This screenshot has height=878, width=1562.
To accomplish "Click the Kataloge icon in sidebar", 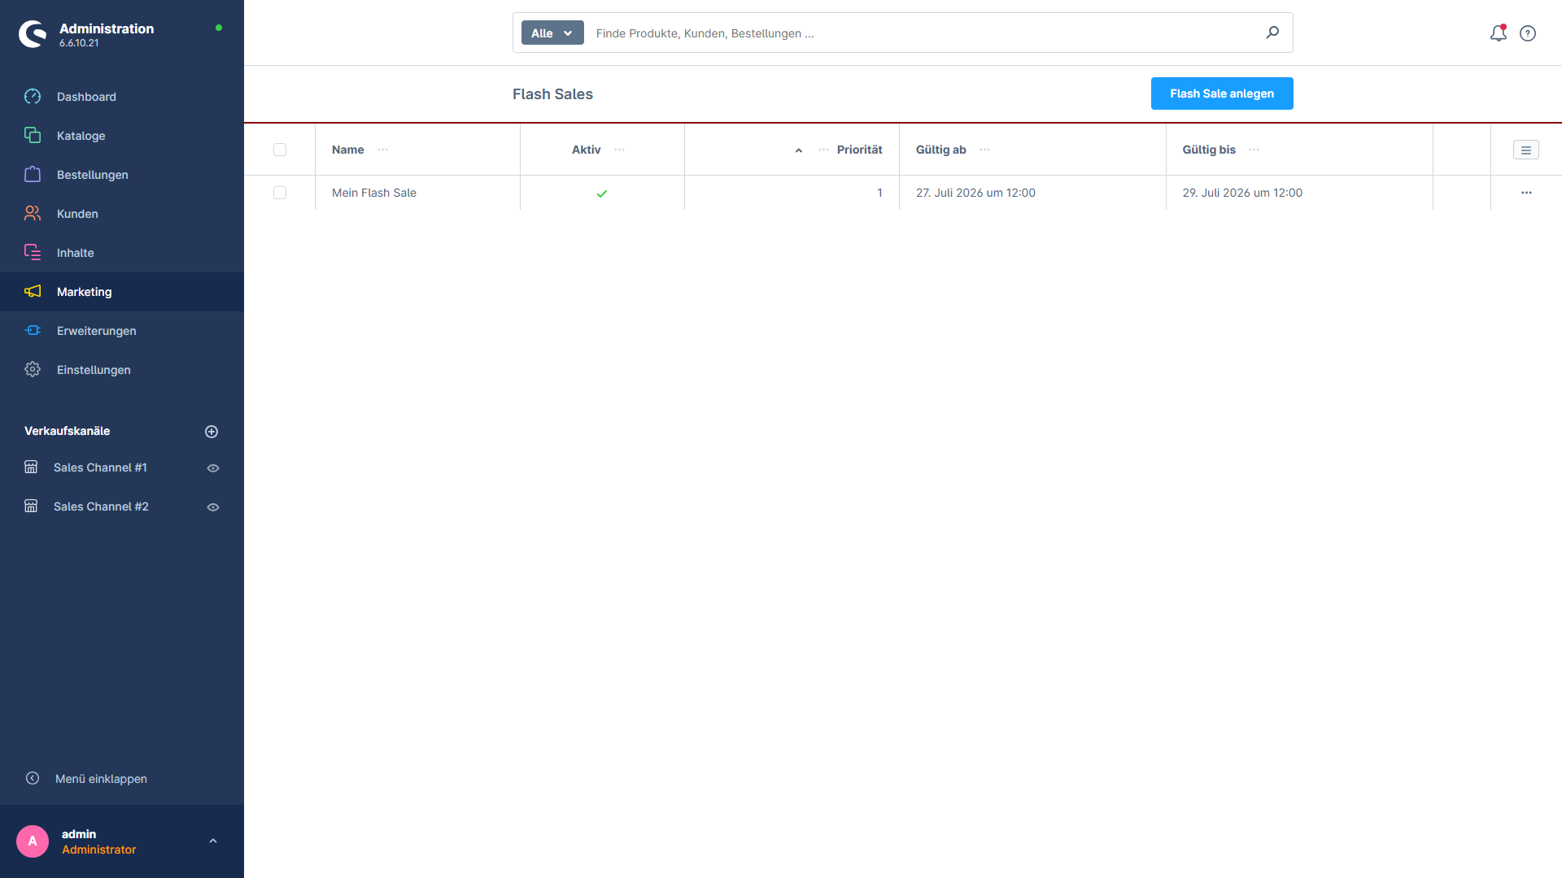I will [x=33, y=136].
